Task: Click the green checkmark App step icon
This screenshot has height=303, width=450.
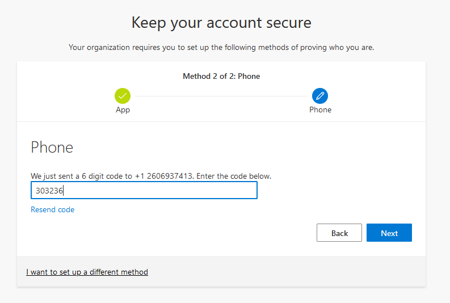Action: click(x=123, y=95)
